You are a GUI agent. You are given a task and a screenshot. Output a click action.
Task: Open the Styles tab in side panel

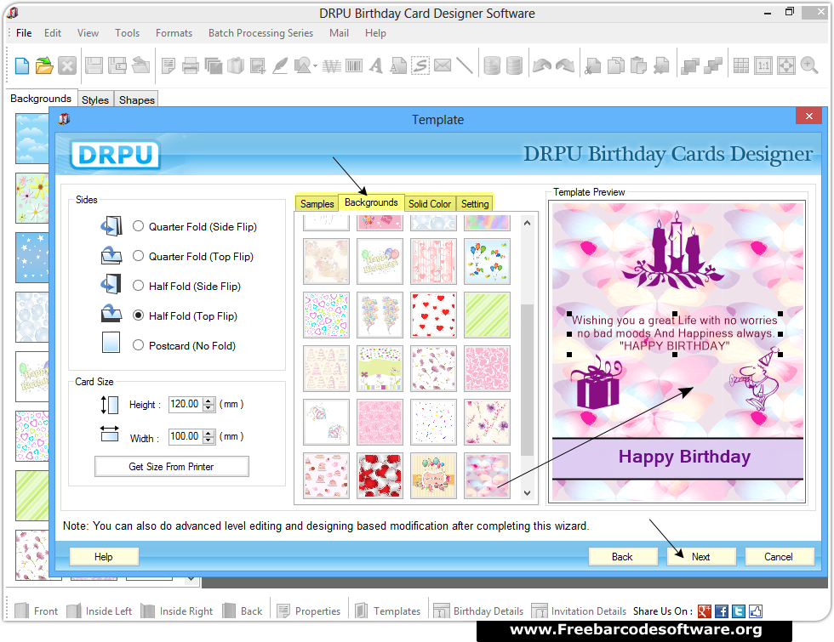(95, 100)
